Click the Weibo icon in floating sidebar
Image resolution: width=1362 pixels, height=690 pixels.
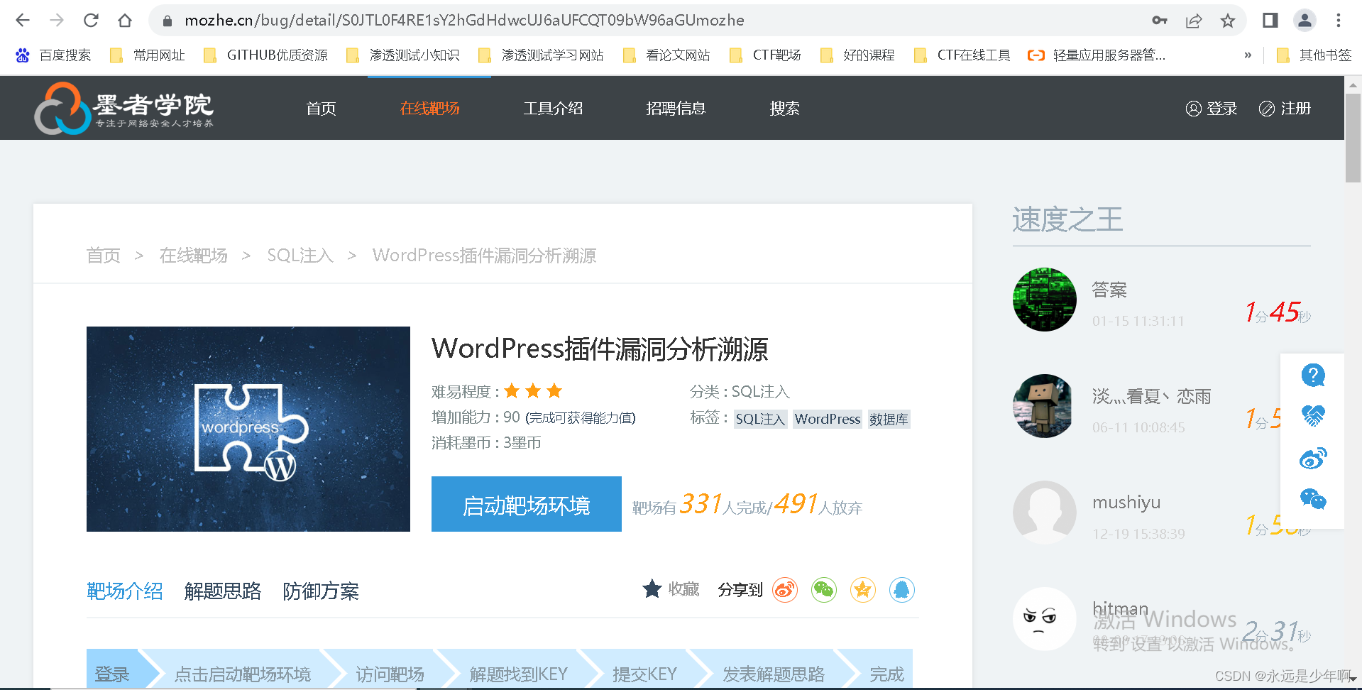click(x=1313, y=458)
